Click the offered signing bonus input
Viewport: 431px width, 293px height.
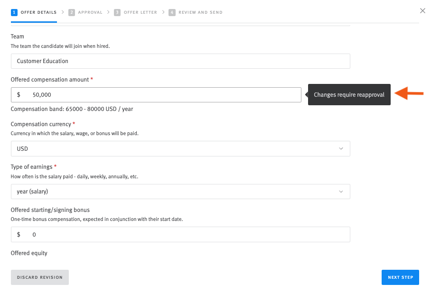click(180, 234)
